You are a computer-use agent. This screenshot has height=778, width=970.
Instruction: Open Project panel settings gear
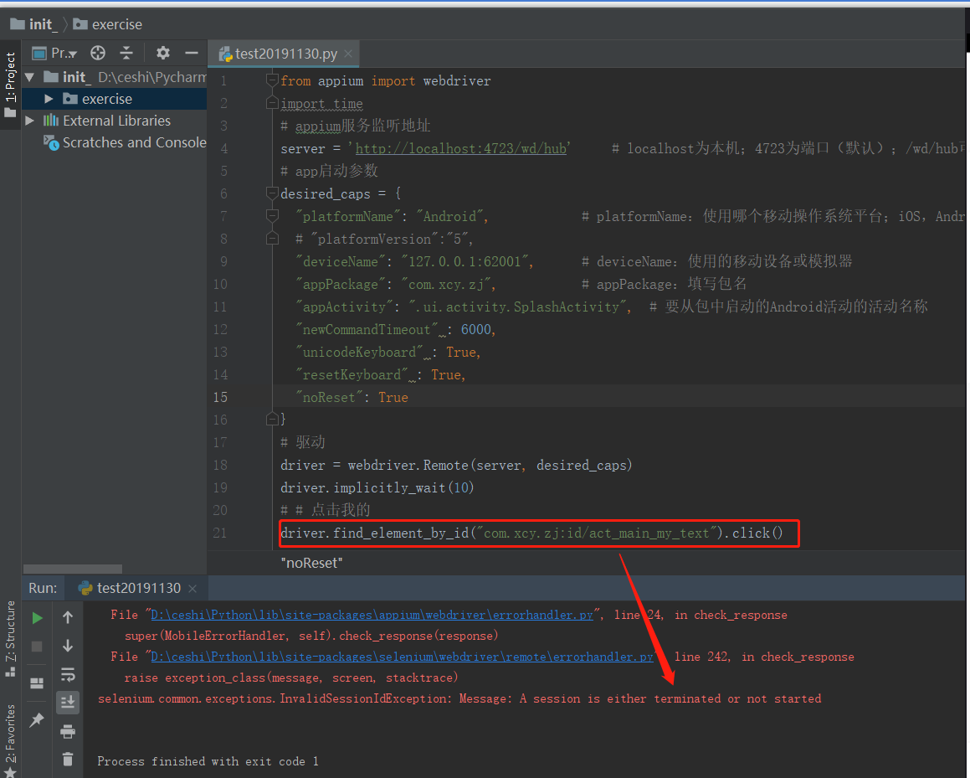pos(162,52)
